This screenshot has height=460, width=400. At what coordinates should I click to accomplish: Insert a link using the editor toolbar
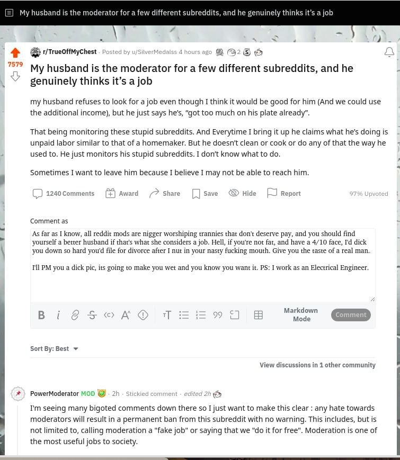pos(75,315)
